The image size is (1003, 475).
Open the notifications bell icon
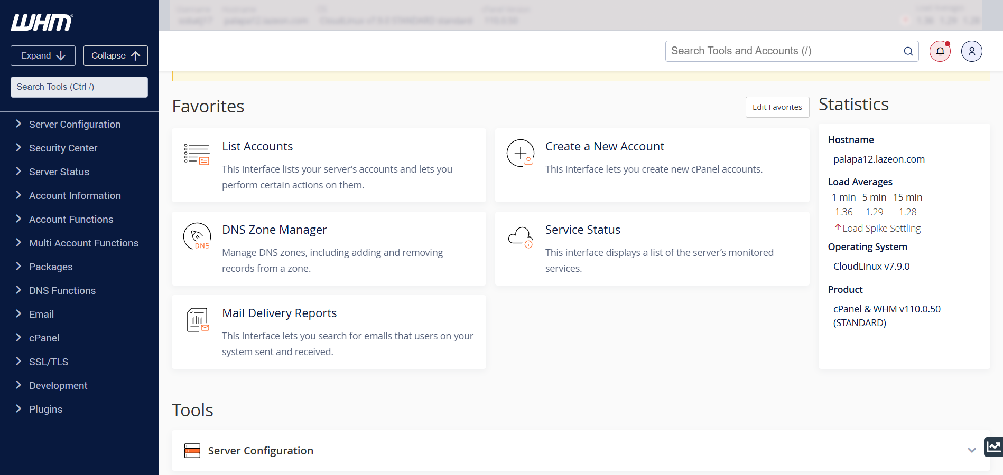(940, 51)
